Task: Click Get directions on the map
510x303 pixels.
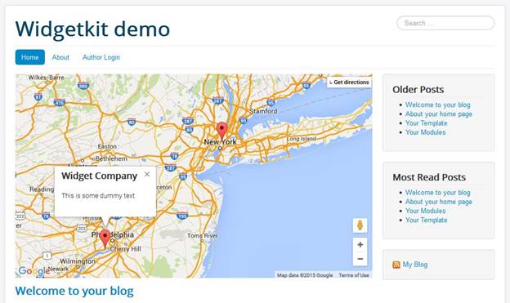Action: [349, 82]
